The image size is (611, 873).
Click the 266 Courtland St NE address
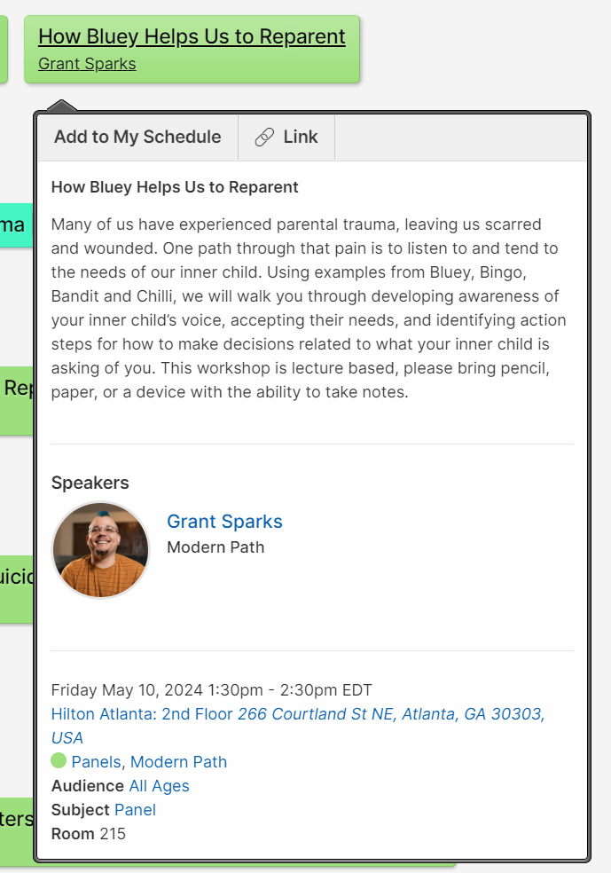pos(390,714)
